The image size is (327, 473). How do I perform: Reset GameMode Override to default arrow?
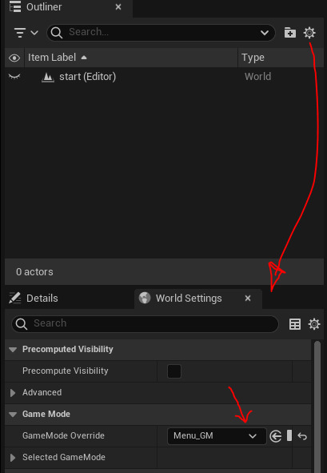[x=302, y=436]
